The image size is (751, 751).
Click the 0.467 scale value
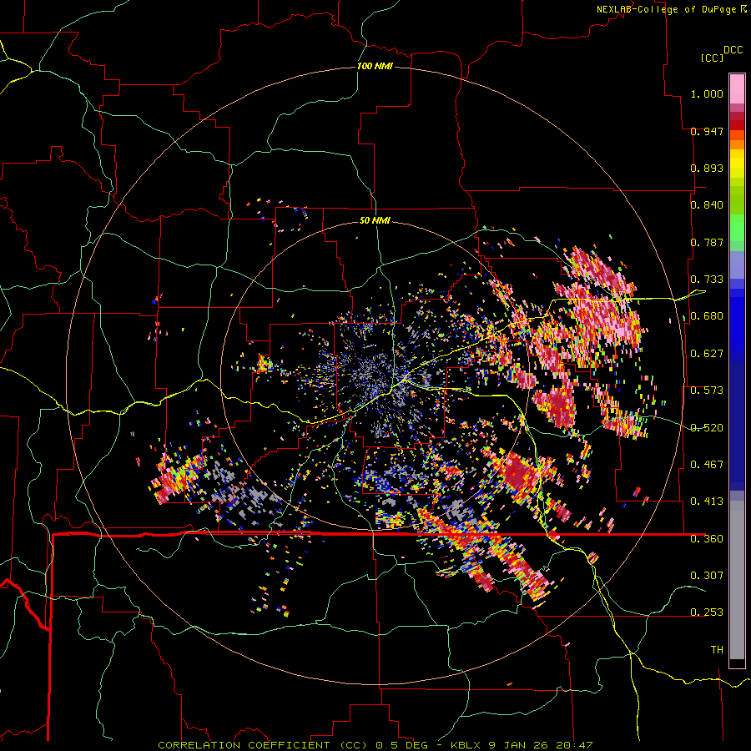click(707, 464)
